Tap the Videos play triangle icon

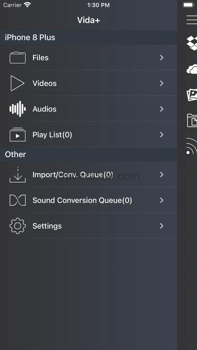coord(17,83)
